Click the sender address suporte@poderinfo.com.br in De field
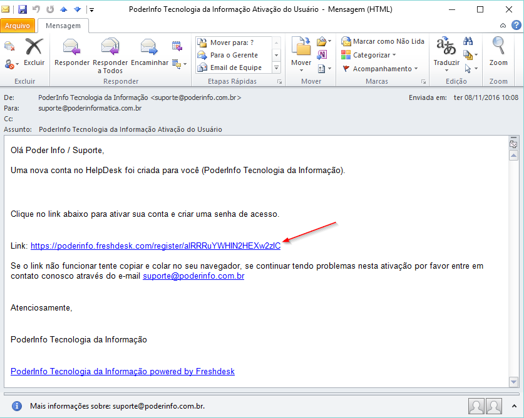 (x=196, y=97)
